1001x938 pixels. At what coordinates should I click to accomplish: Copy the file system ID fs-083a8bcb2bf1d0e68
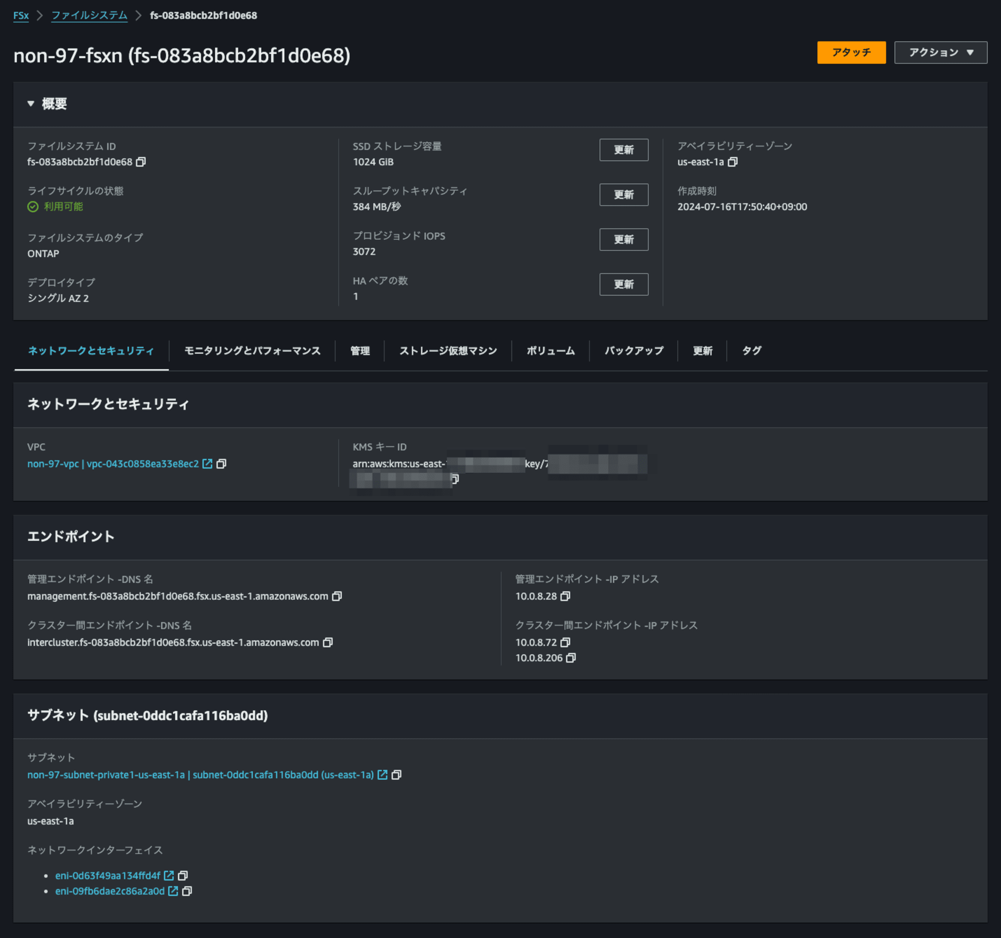point(141,162)
